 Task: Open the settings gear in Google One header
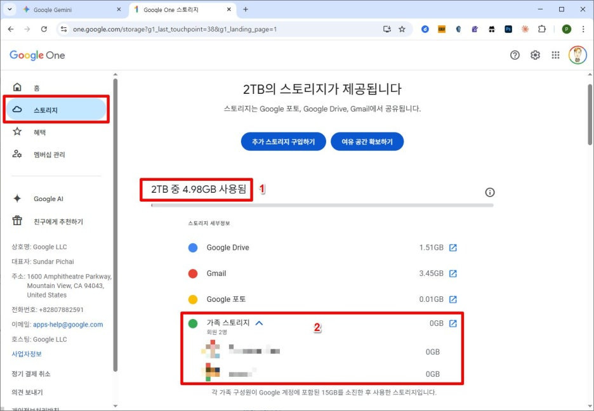coord(535,55)
